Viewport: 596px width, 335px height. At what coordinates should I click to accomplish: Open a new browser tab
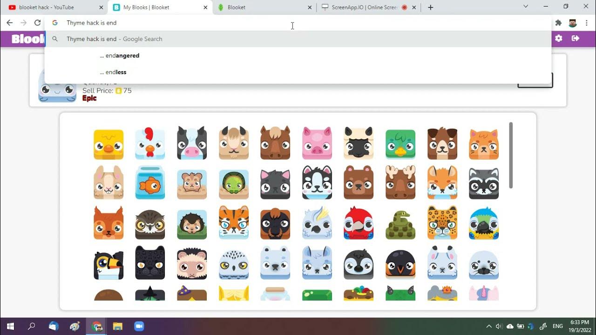click(431, 7)
